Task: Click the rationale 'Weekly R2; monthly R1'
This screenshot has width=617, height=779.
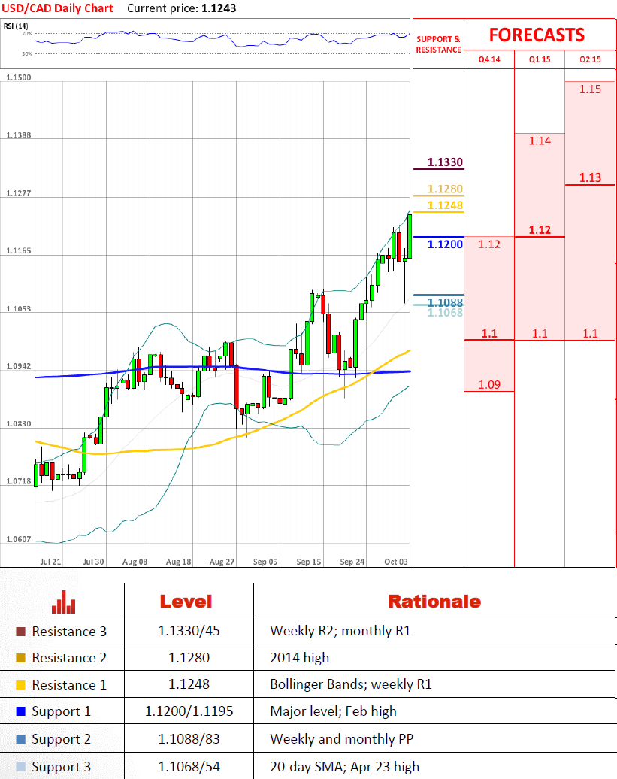Action: pyautogui.click(x=340, y=631)
